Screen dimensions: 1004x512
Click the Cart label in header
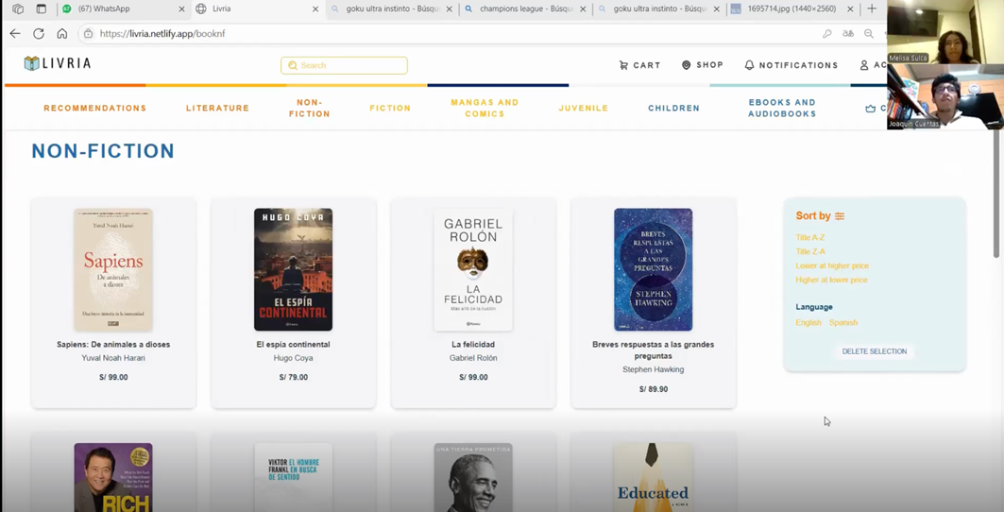(x=647, y=65)
